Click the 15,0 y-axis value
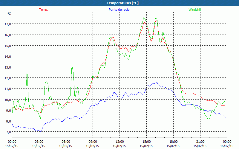 point(8,46)
